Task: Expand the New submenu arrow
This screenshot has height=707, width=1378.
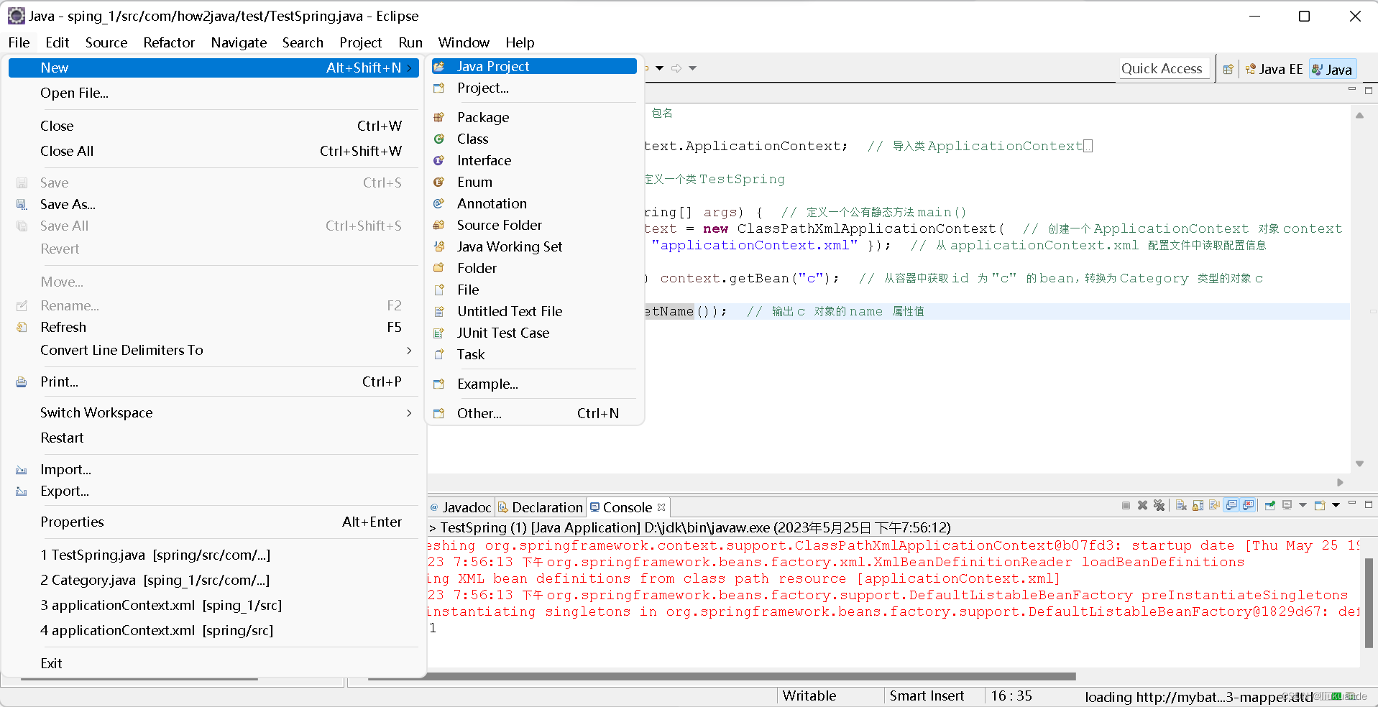Action: tap(409, 68)
